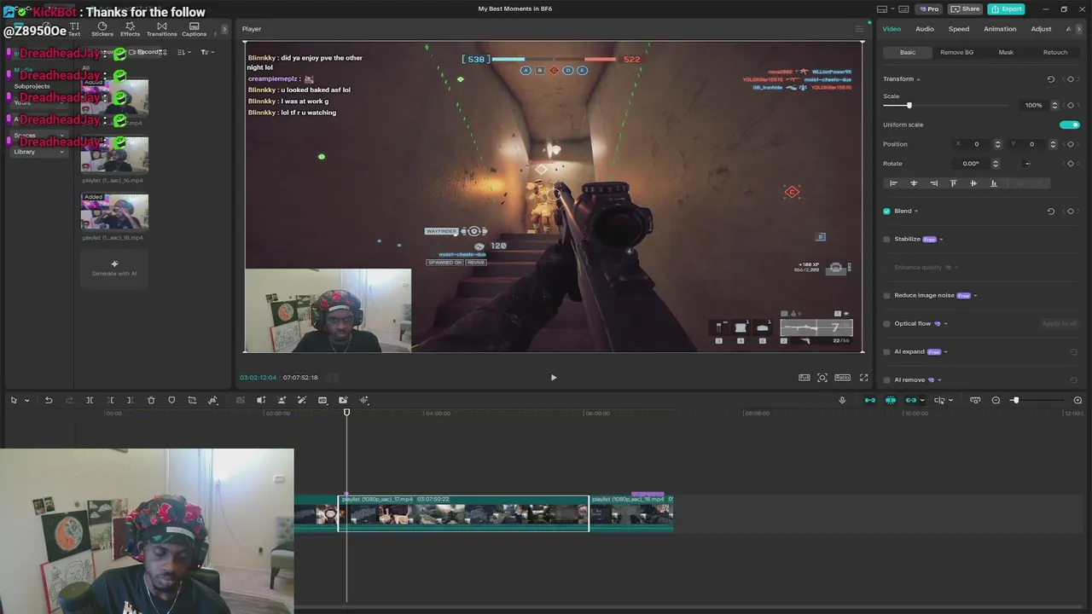Viewport: 1092px width, 614px height.
Task: Expand Reduce image noise options
Action: tap(975, 296)
